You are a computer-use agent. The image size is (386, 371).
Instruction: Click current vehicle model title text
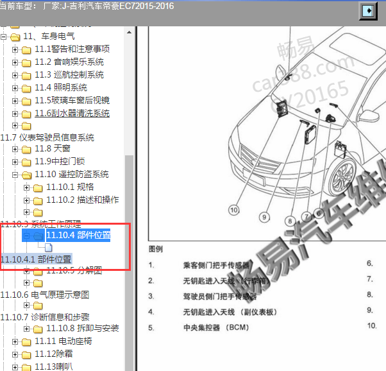(x=87, y=6)
